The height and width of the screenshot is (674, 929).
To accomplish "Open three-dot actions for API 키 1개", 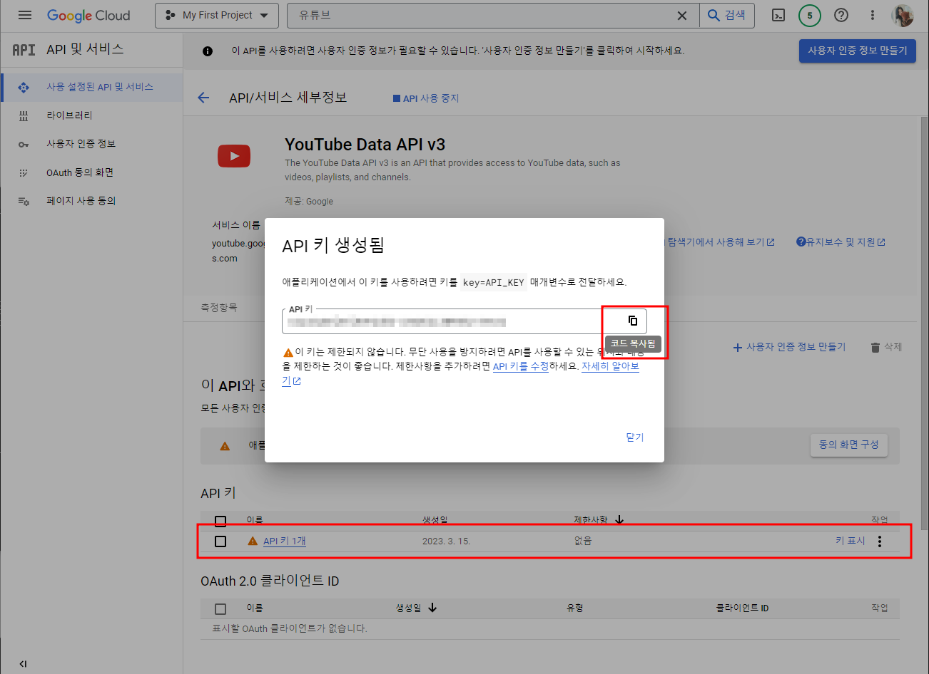I will pos(880,541).
